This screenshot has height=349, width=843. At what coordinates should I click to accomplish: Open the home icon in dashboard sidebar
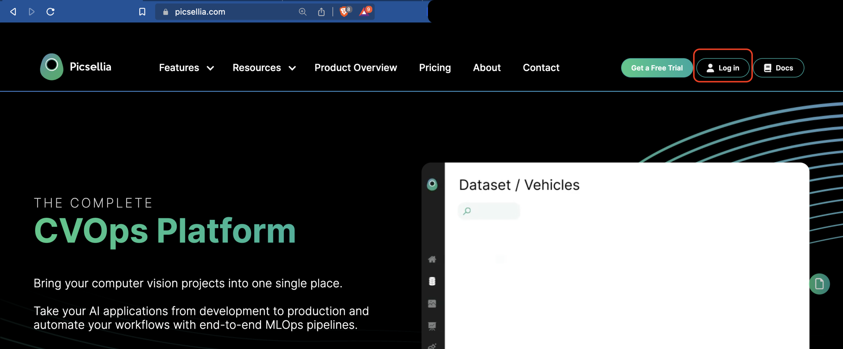coord(432,259)
